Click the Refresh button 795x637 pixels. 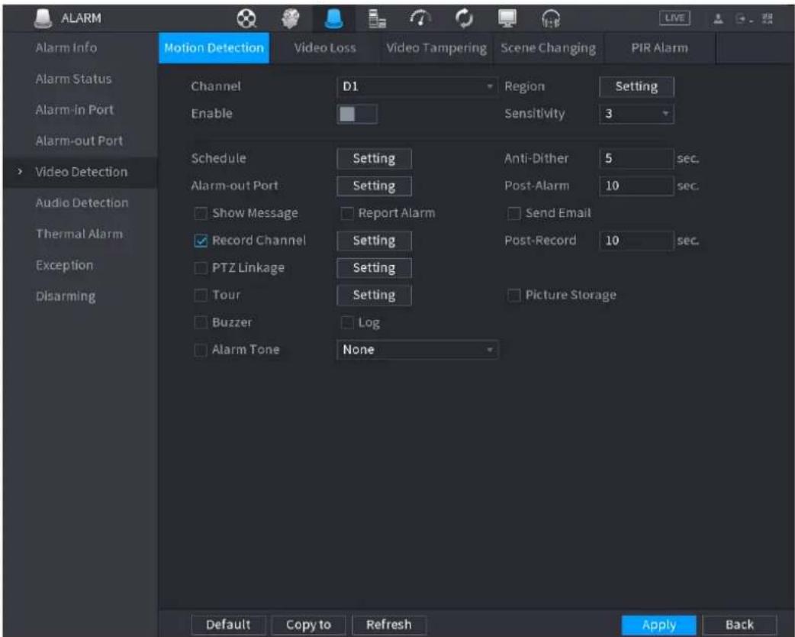389,625
